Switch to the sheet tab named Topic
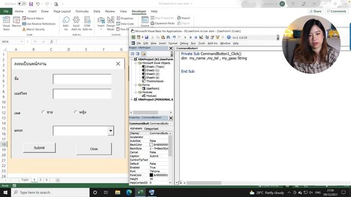The height and width of the screenshot is (197, 351). [25, 179]
